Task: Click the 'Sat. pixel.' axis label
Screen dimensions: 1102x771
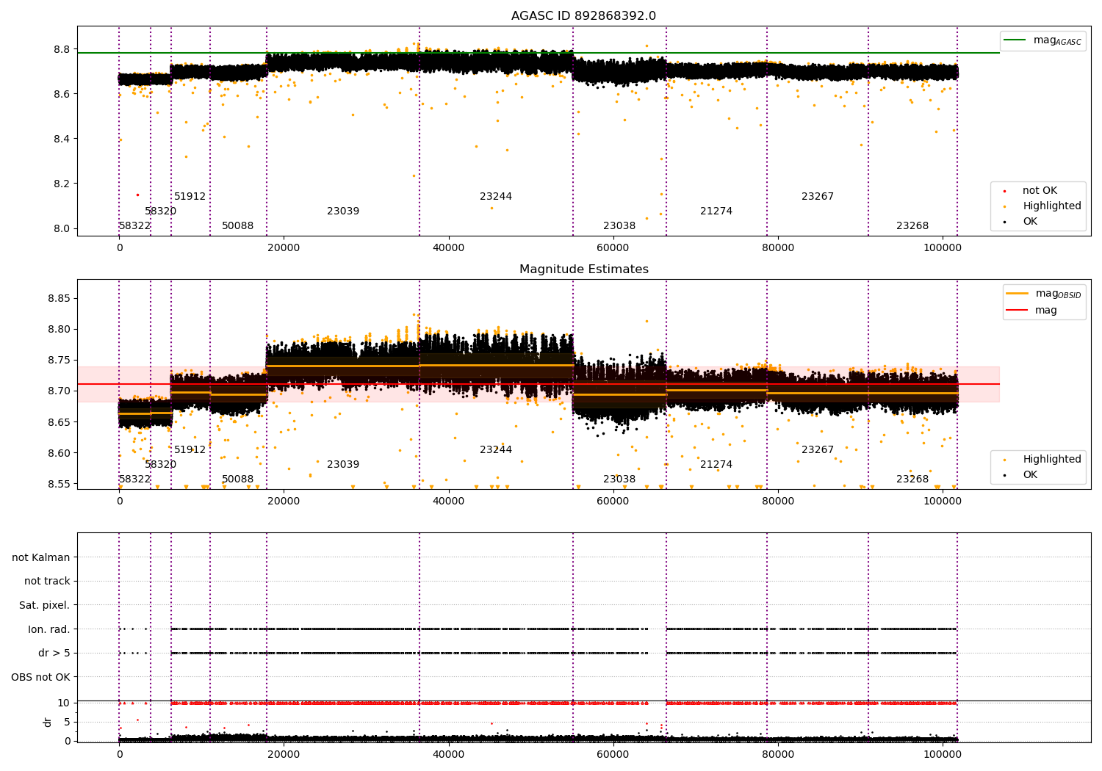Action: pos(44,605)
